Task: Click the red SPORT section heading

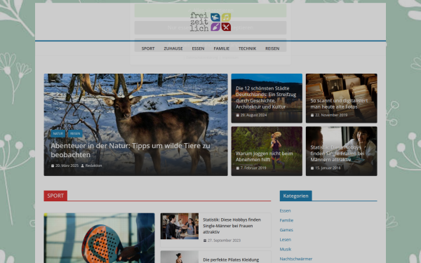Action: coord(55,196)
